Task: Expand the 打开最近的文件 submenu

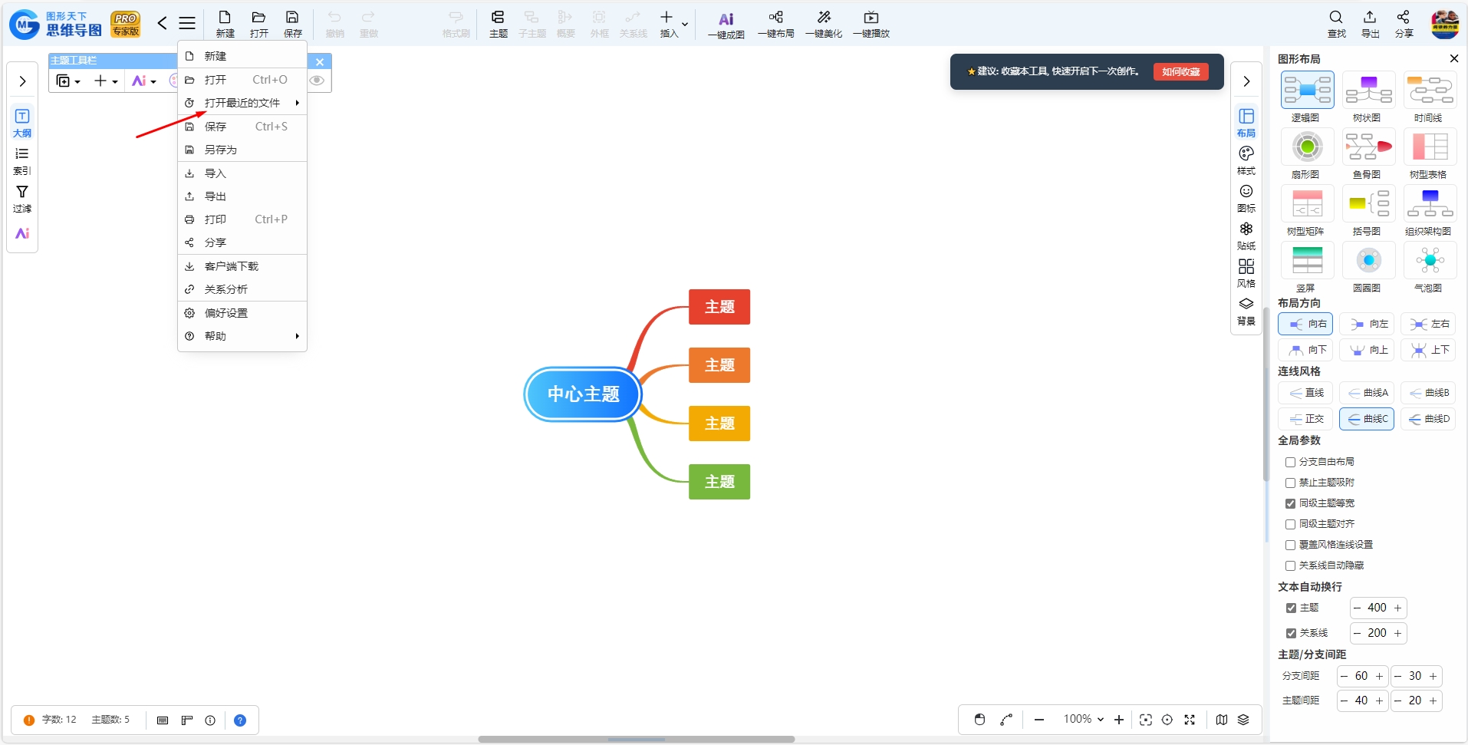Action: point(242,103)
